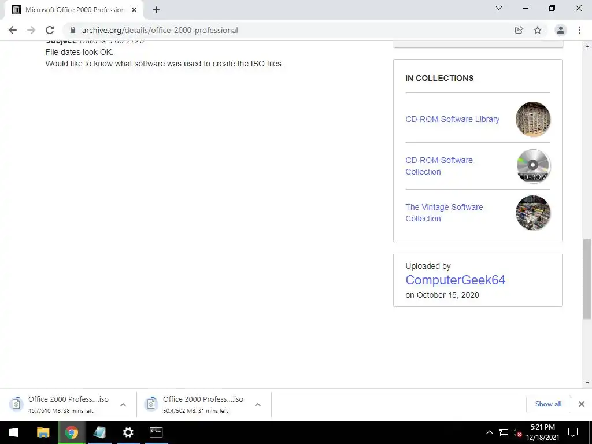Click the 'Uploaded by' label
592x444 pixels.
coord(428,266)
